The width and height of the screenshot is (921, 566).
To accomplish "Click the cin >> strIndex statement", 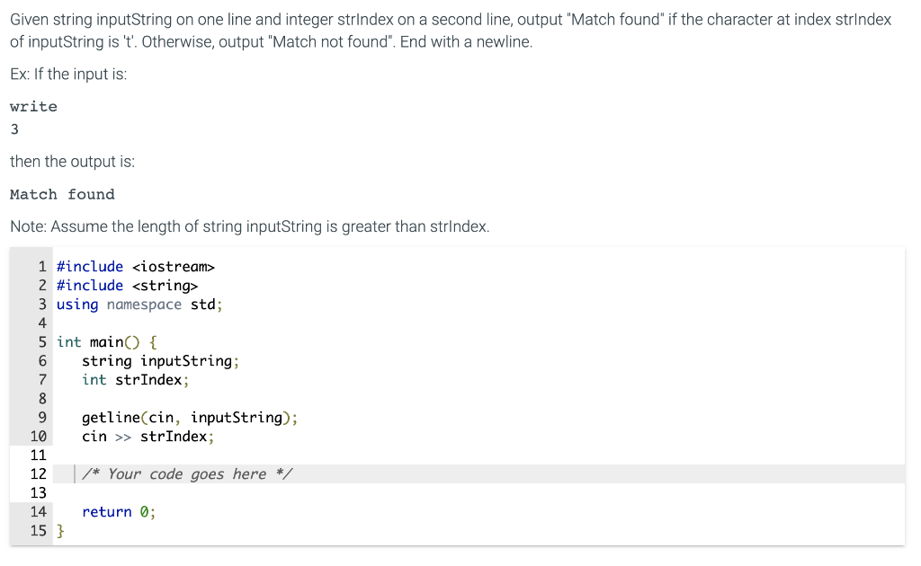I will tap(148, 437).
